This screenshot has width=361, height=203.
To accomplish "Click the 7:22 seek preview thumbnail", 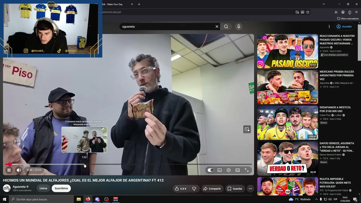I will pos(84,140).
